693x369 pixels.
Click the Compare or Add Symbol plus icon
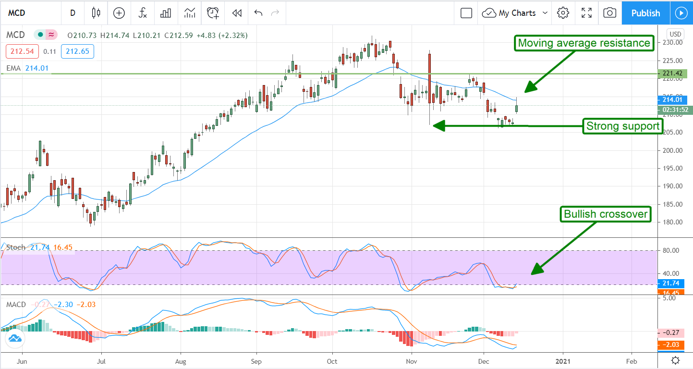tap(119, 13)
